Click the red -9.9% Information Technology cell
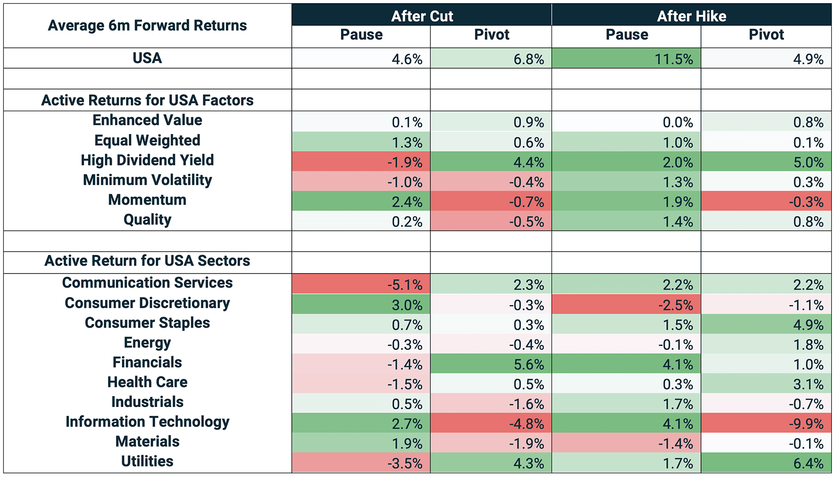835x477 pixels. 766,424
